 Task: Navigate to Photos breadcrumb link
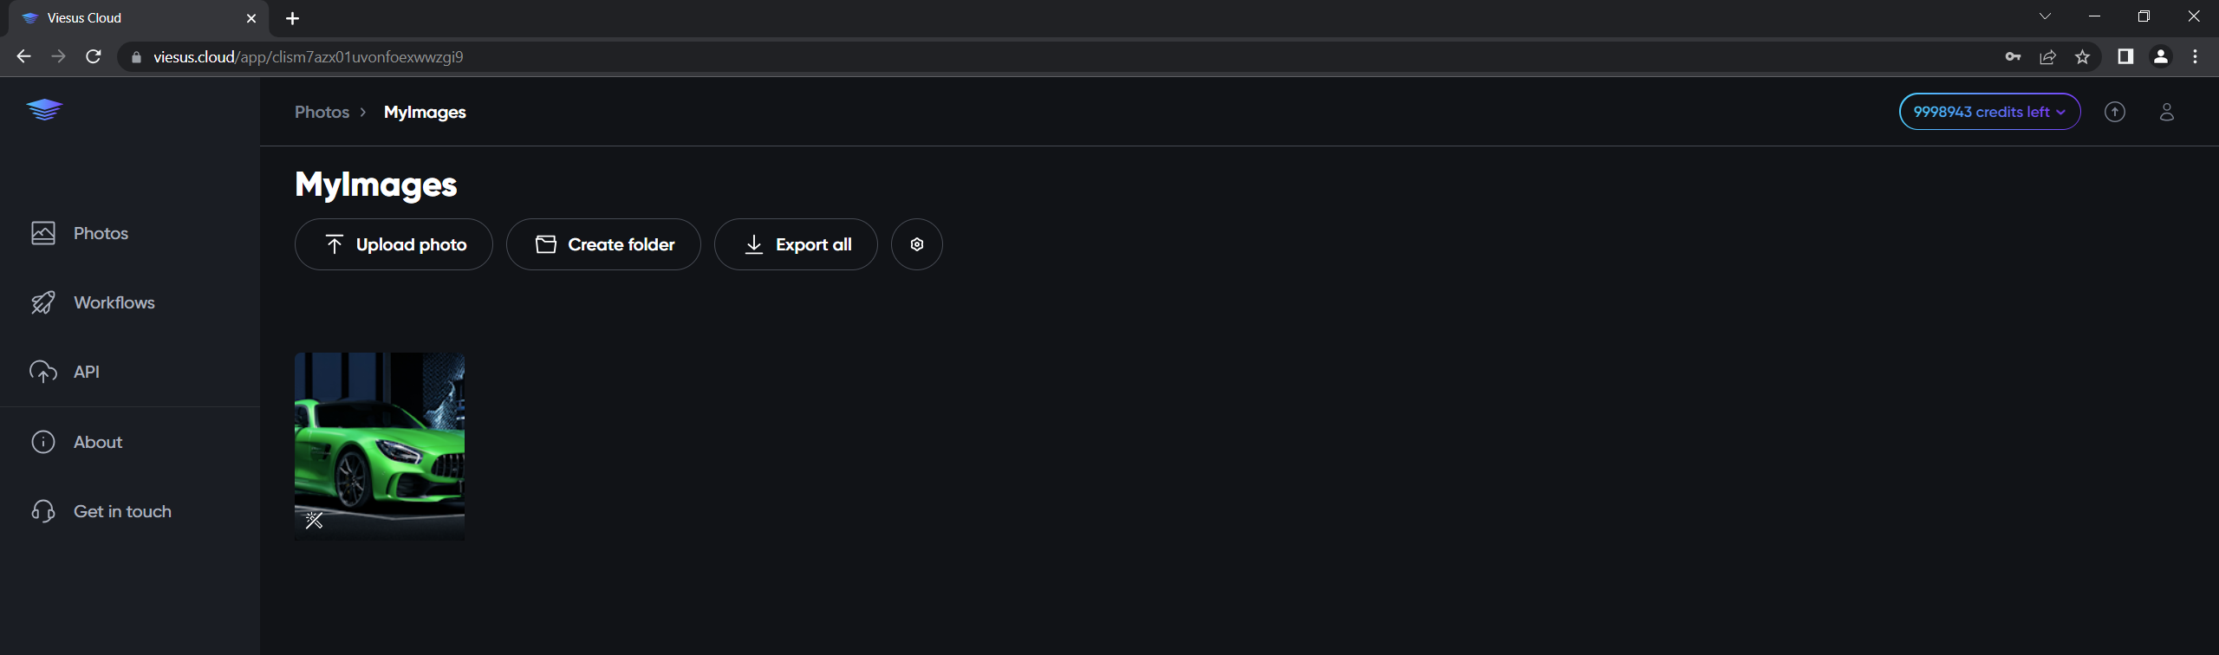click(322, 112)
